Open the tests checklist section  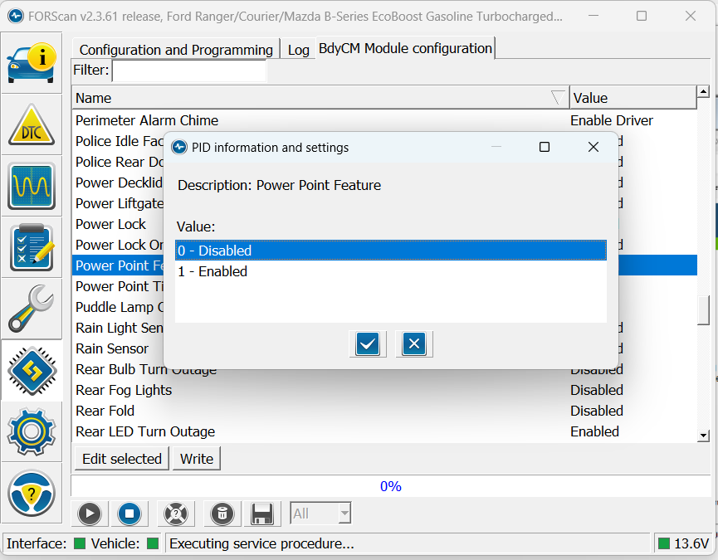tap(32, 247)
